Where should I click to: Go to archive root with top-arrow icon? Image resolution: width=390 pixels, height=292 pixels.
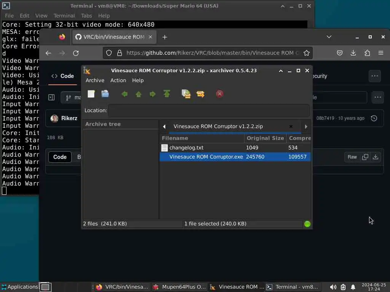click(167, 94)
